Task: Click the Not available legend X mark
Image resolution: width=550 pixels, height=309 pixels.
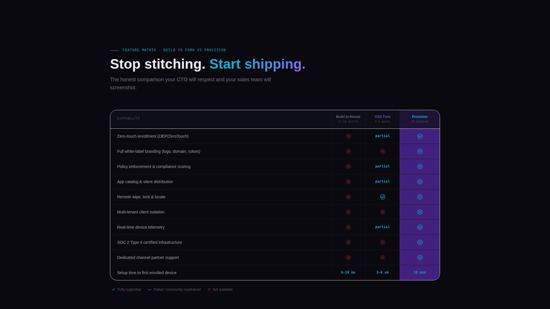Action: [x=209, y=289]
